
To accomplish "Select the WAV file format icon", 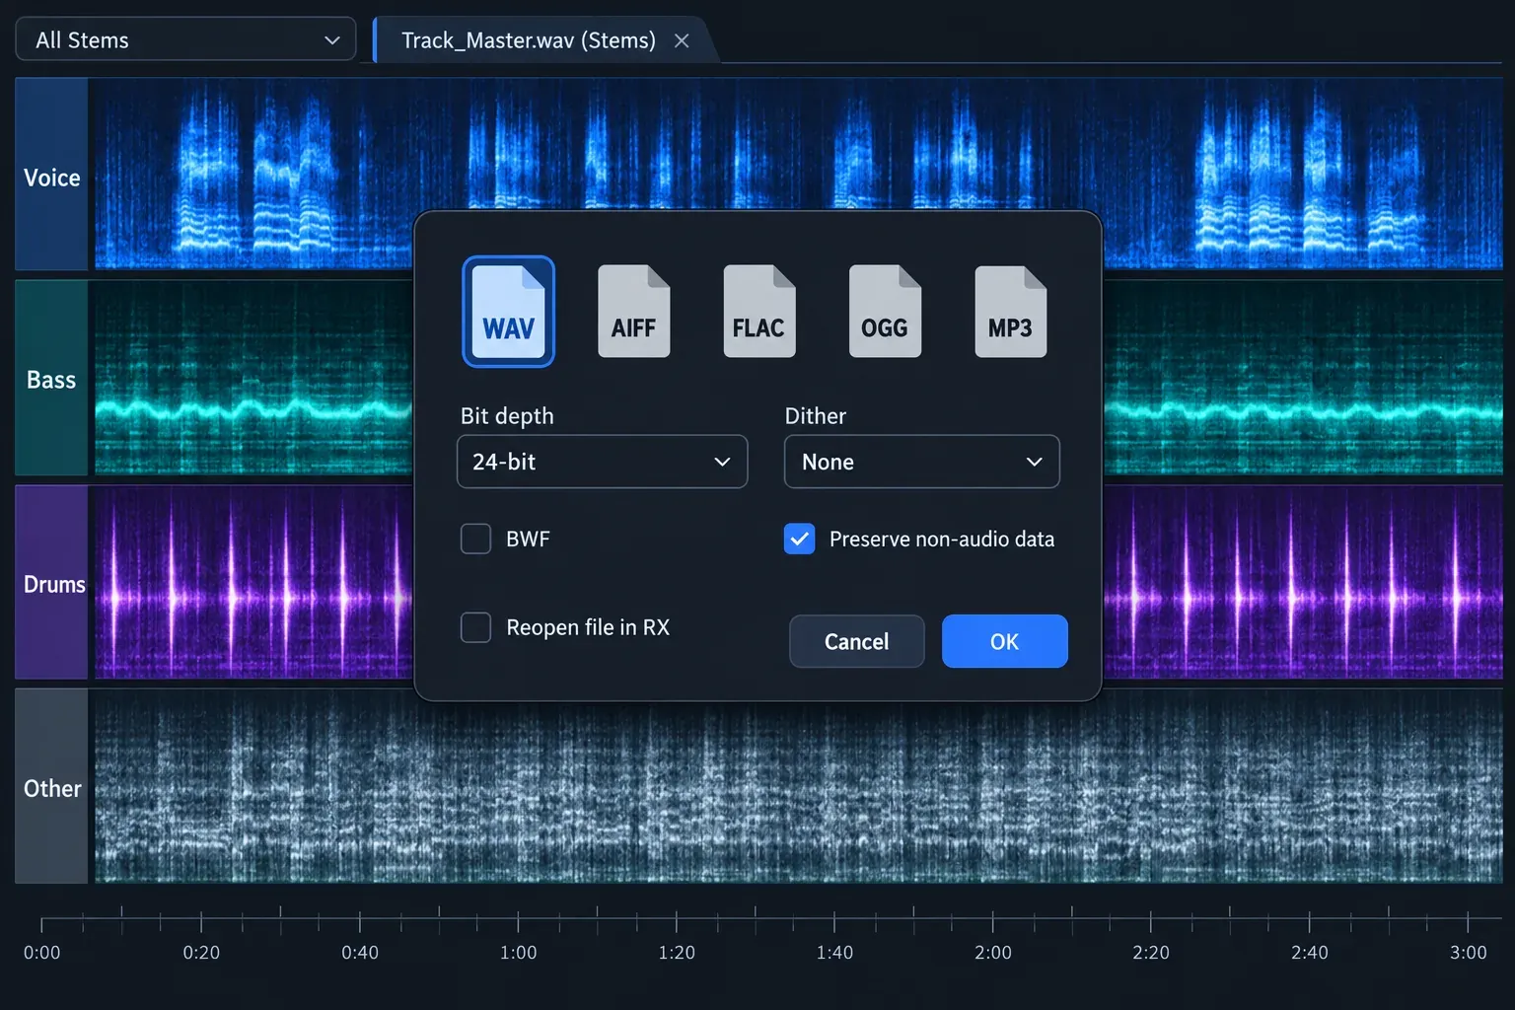I will [509, 312].
